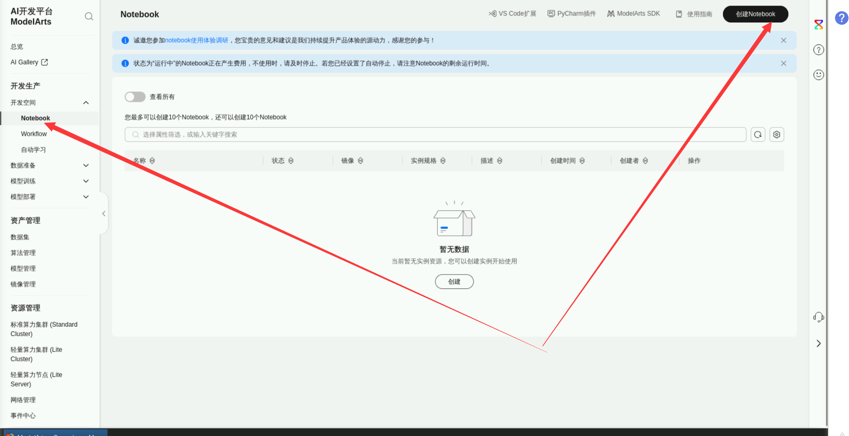This screenshot has height=436, width=849.
Task: Click the feedback smiley icon on right sidebar
Action: click(818, 75)
